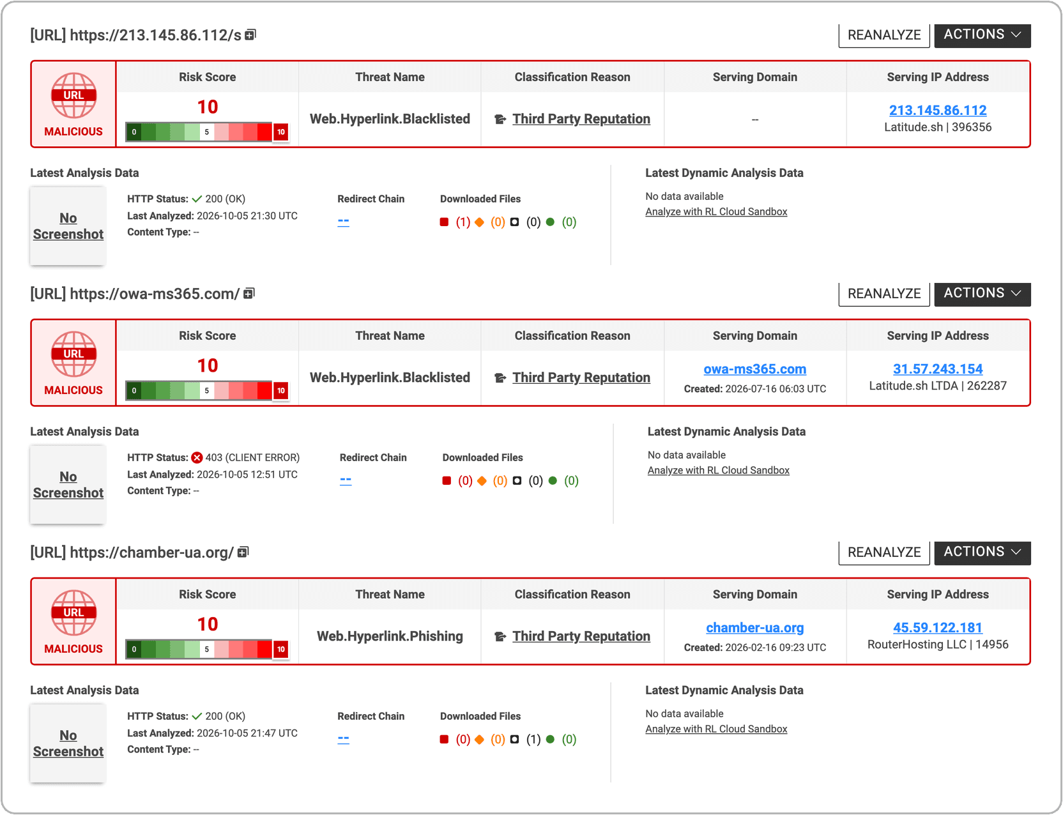Click reputation icon in chamber-ua.org classification reason

[500, 637]
